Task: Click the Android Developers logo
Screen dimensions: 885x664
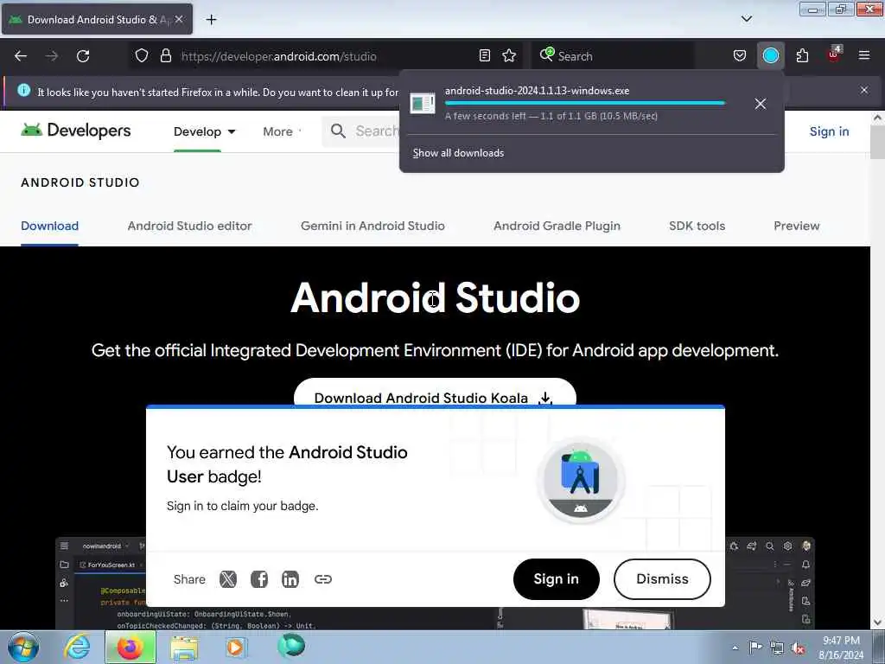Action: (76, 131)
